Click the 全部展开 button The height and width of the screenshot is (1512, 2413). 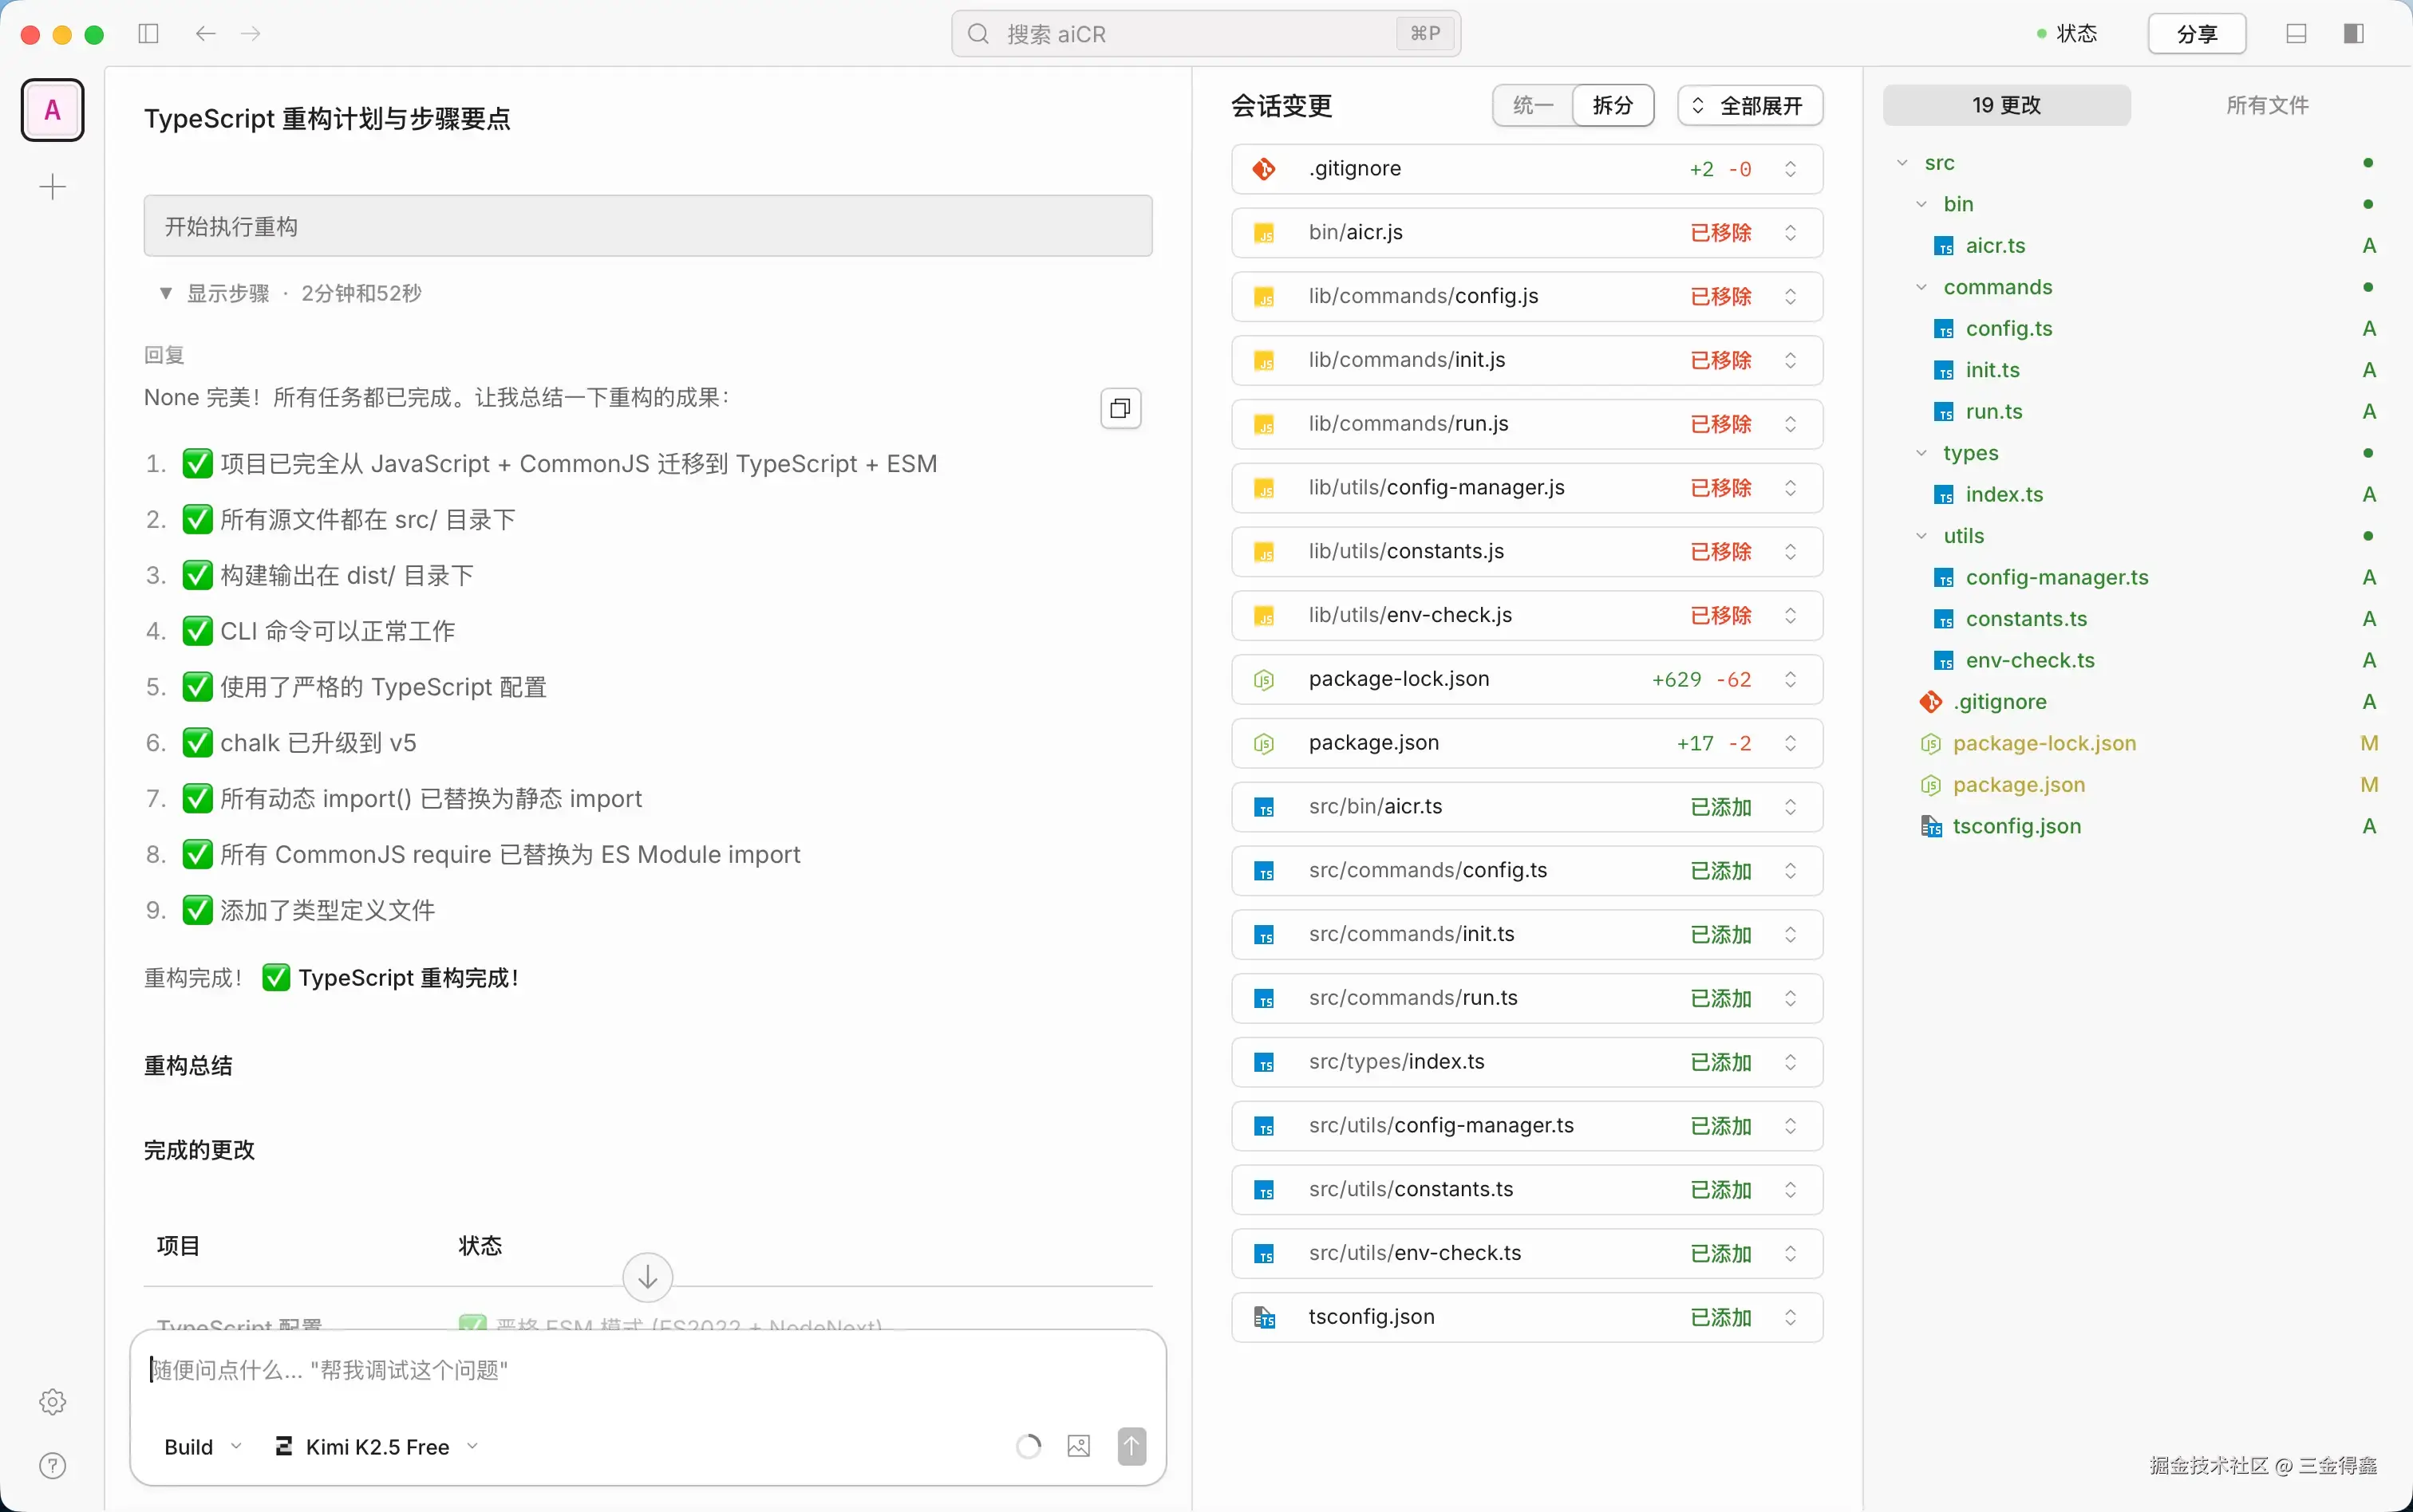coord(1750,105)
